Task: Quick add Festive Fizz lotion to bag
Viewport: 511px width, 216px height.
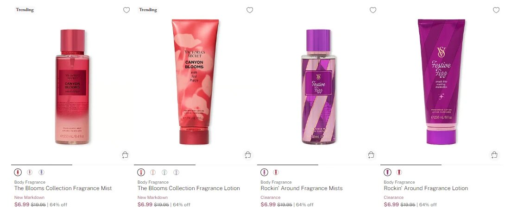Action: [494, 155]
